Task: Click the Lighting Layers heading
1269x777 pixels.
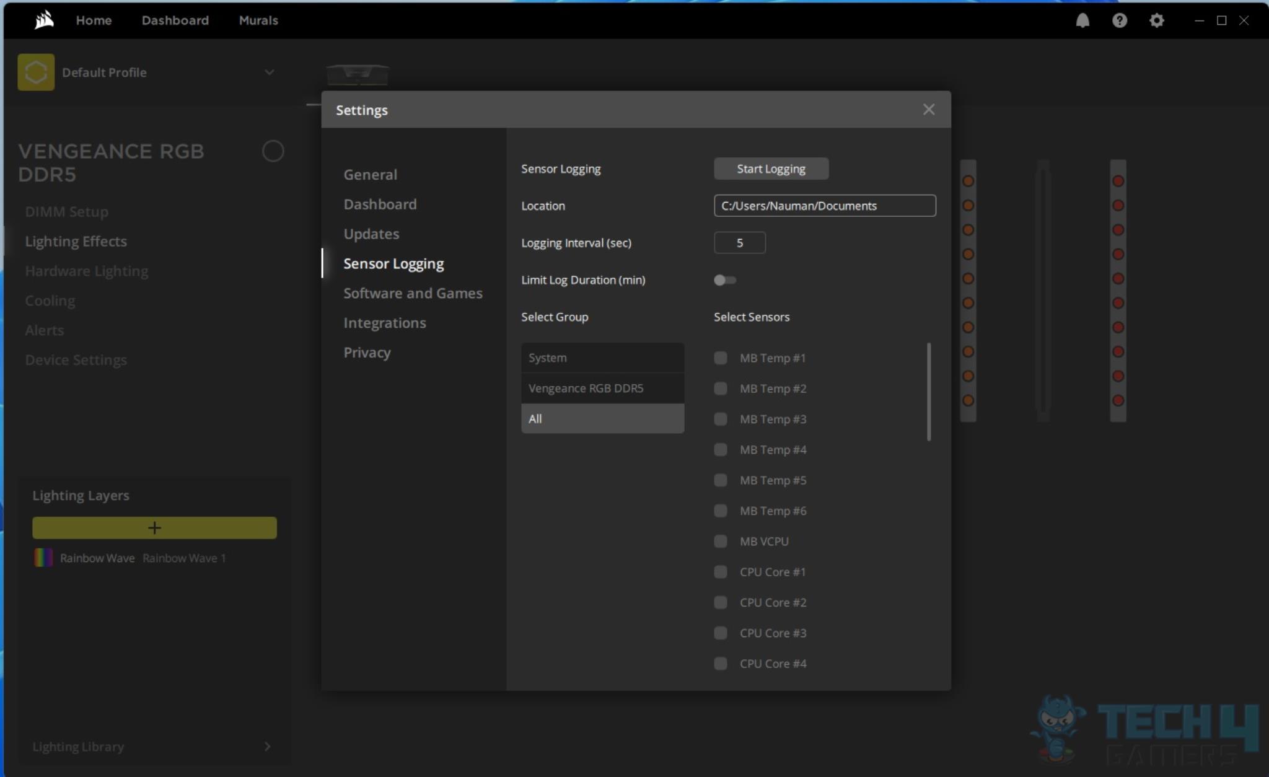Action: [x=81, y=496]
